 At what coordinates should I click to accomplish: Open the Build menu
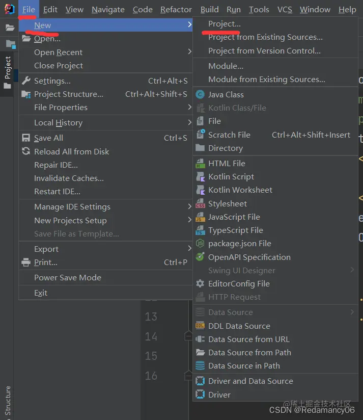point(209,9)
